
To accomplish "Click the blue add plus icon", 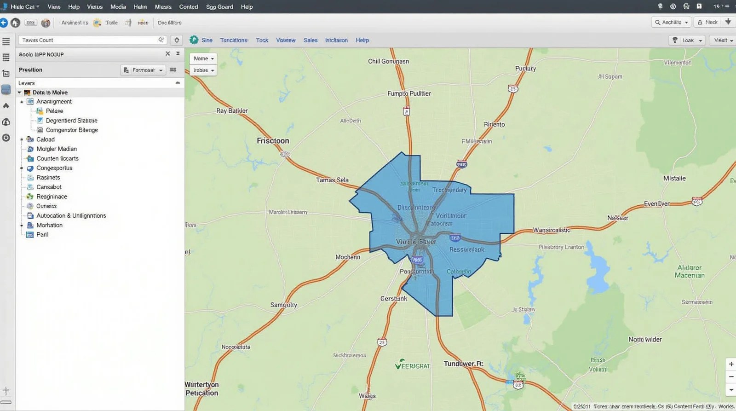I will 4,23.
